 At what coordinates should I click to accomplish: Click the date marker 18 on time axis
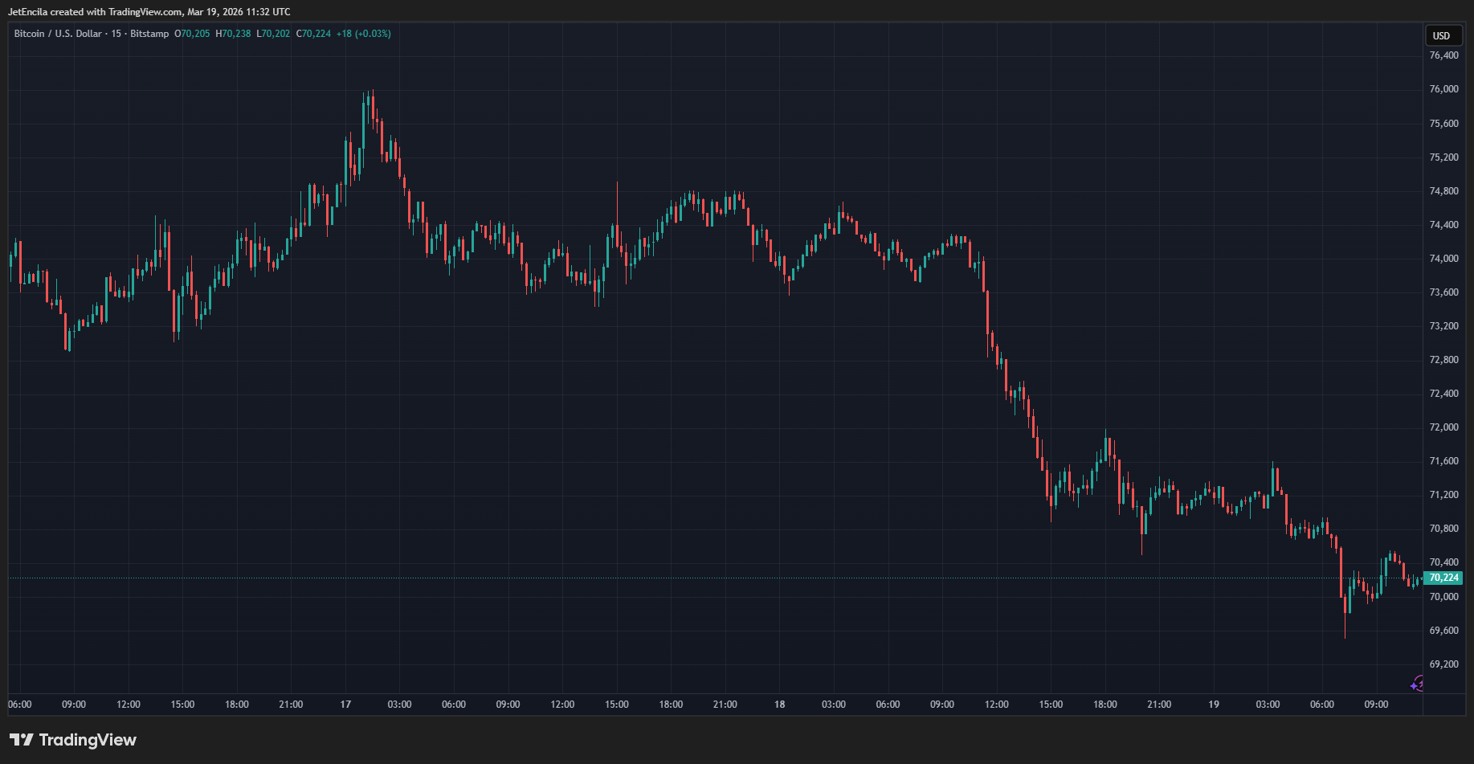(x=779, y=705)
